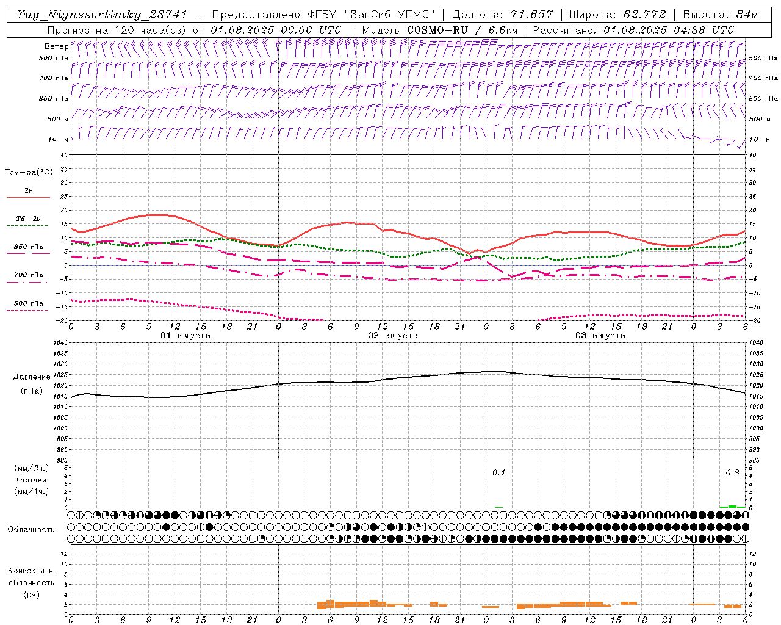
Task: Click the station title Yug_Nignesortimky_23741
Action: (x=103, y=15)
